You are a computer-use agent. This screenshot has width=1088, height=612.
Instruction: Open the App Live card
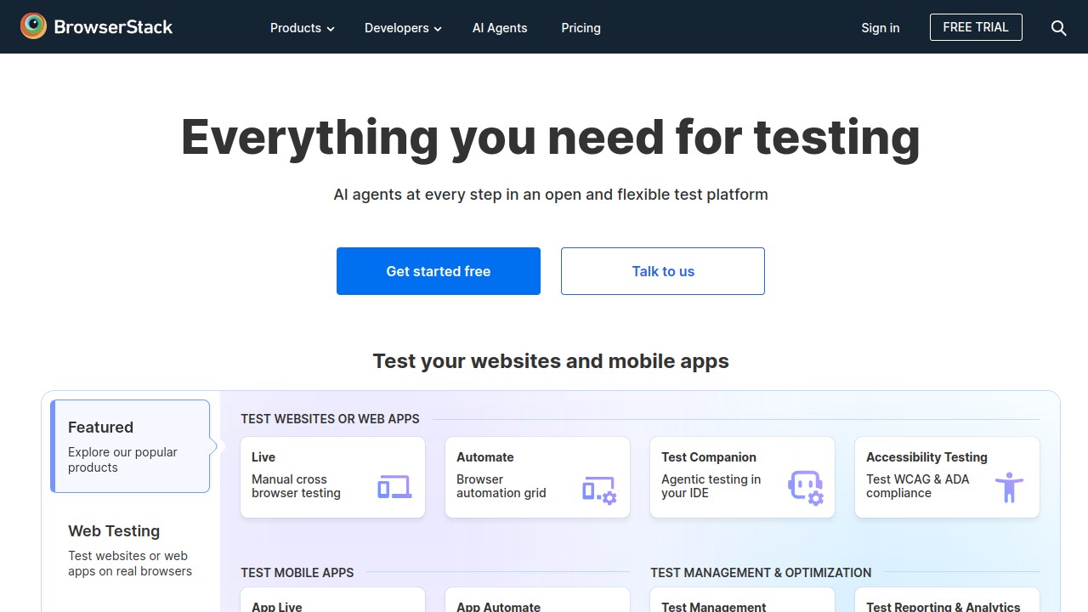(332, 600)
